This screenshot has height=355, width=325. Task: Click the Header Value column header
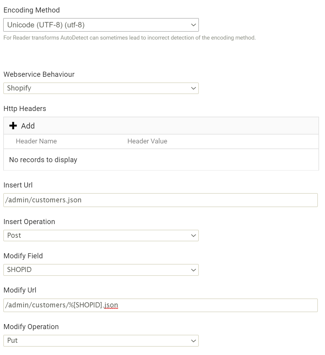[147, 141]
